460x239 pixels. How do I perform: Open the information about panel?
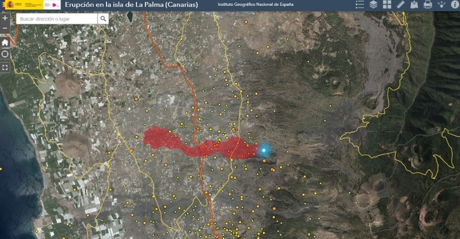pos(455,4)
